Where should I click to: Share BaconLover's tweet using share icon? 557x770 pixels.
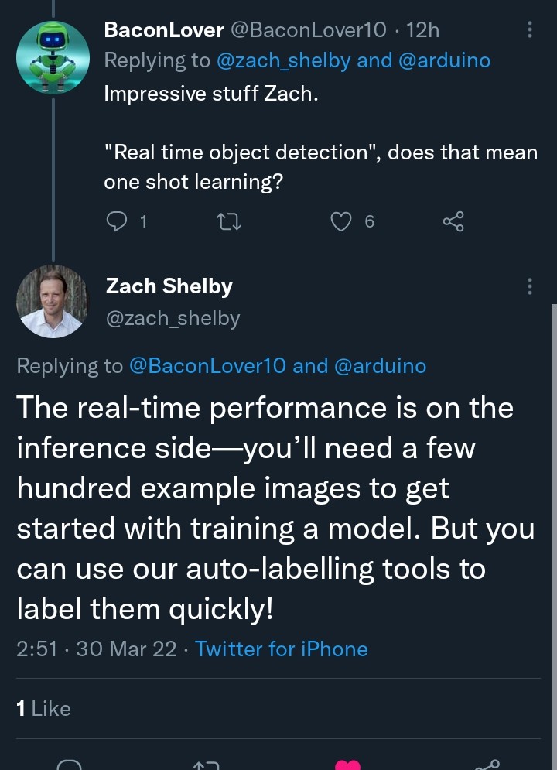(x=453, y=222)
